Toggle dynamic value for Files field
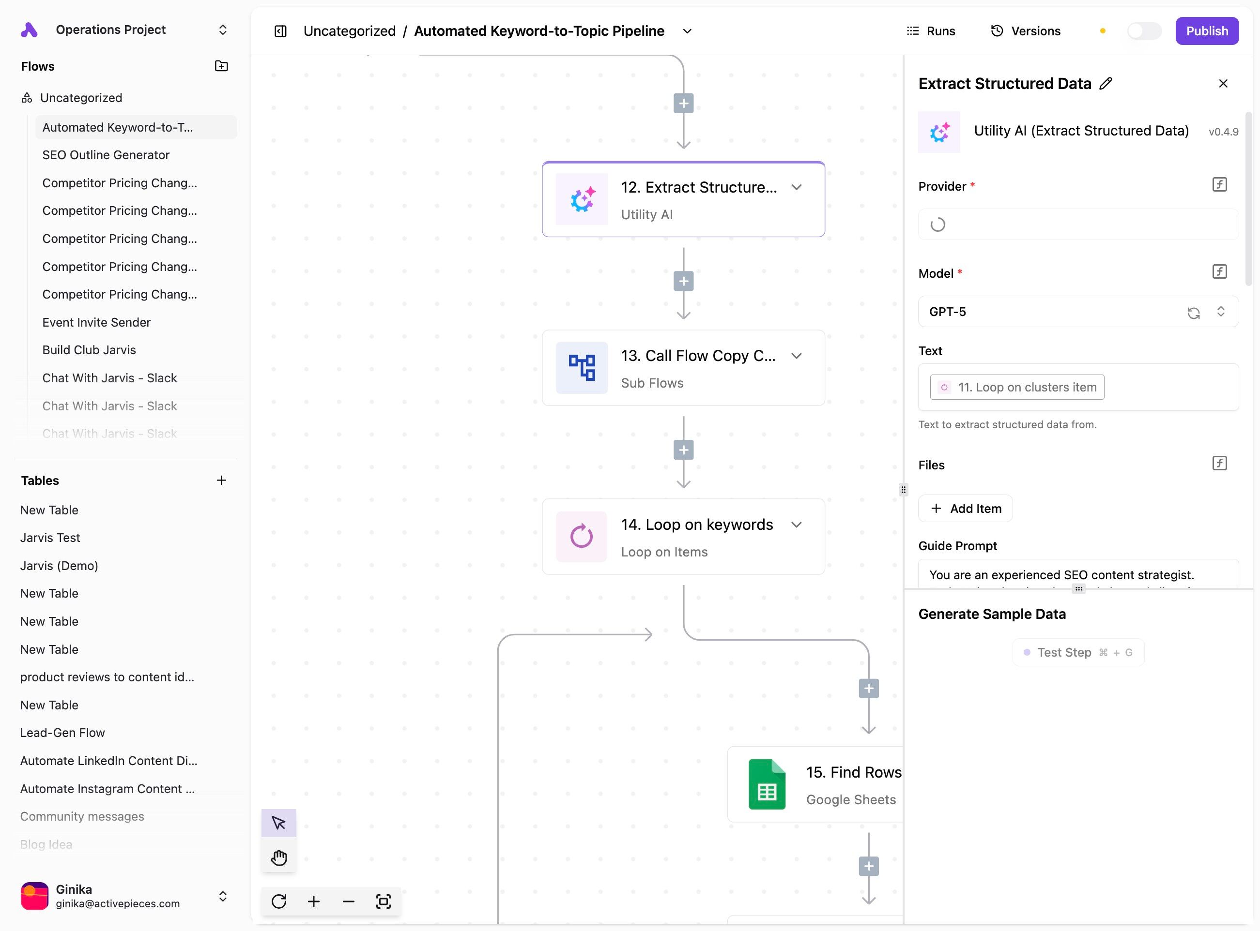The width and height of the screenshot is (1260, 931). (1219, 463)
